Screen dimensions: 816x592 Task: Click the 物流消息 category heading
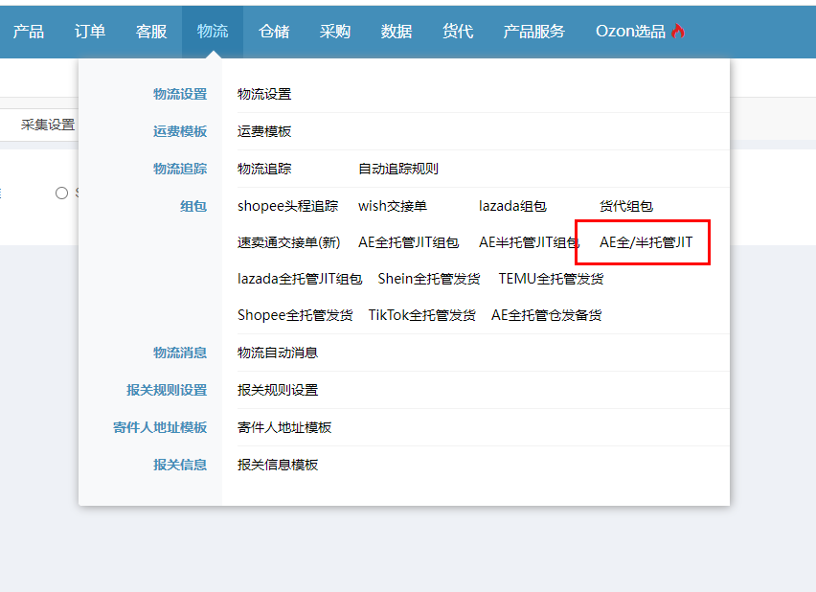(180, 353)
